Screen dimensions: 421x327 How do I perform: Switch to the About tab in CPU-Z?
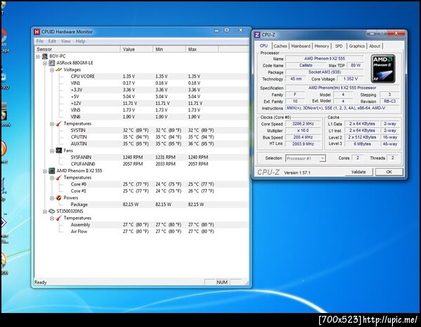pyautogui.click(x=375, y=46)
